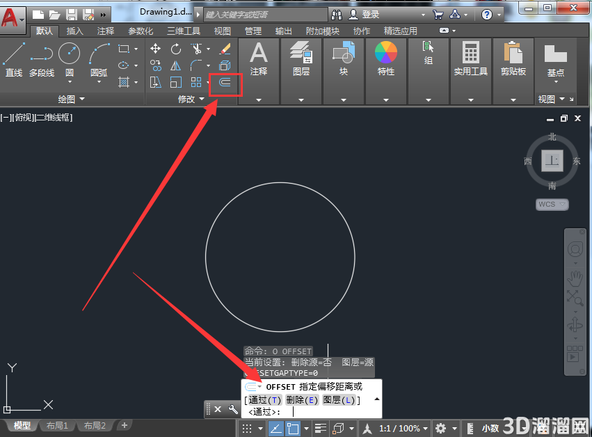592x437 pixels.
Task: Activate the 直线 line tool
Action: (14, 60)
